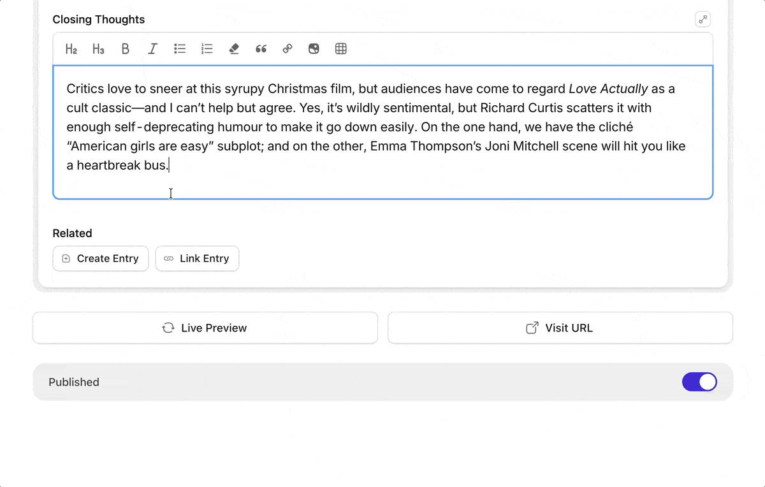
Task: Insert a hyperlink
Action: 287,48
